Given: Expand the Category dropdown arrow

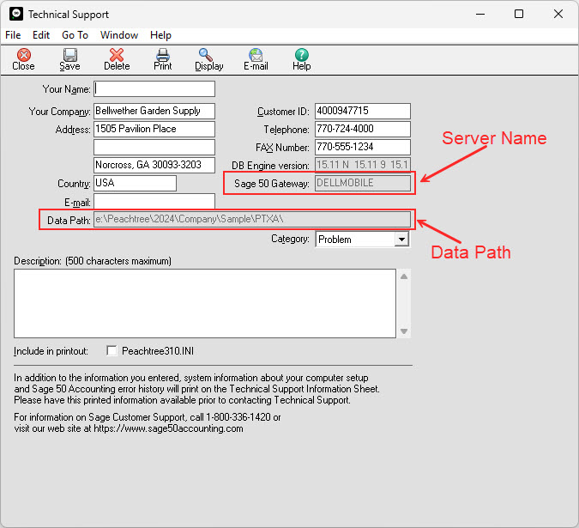Looking at the screenshot, I should pos(401,240).
